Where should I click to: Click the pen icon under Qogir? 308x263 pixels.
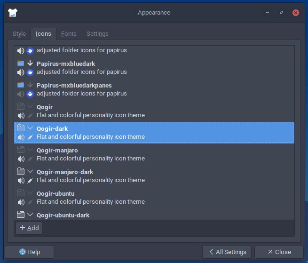coord(30,116)
